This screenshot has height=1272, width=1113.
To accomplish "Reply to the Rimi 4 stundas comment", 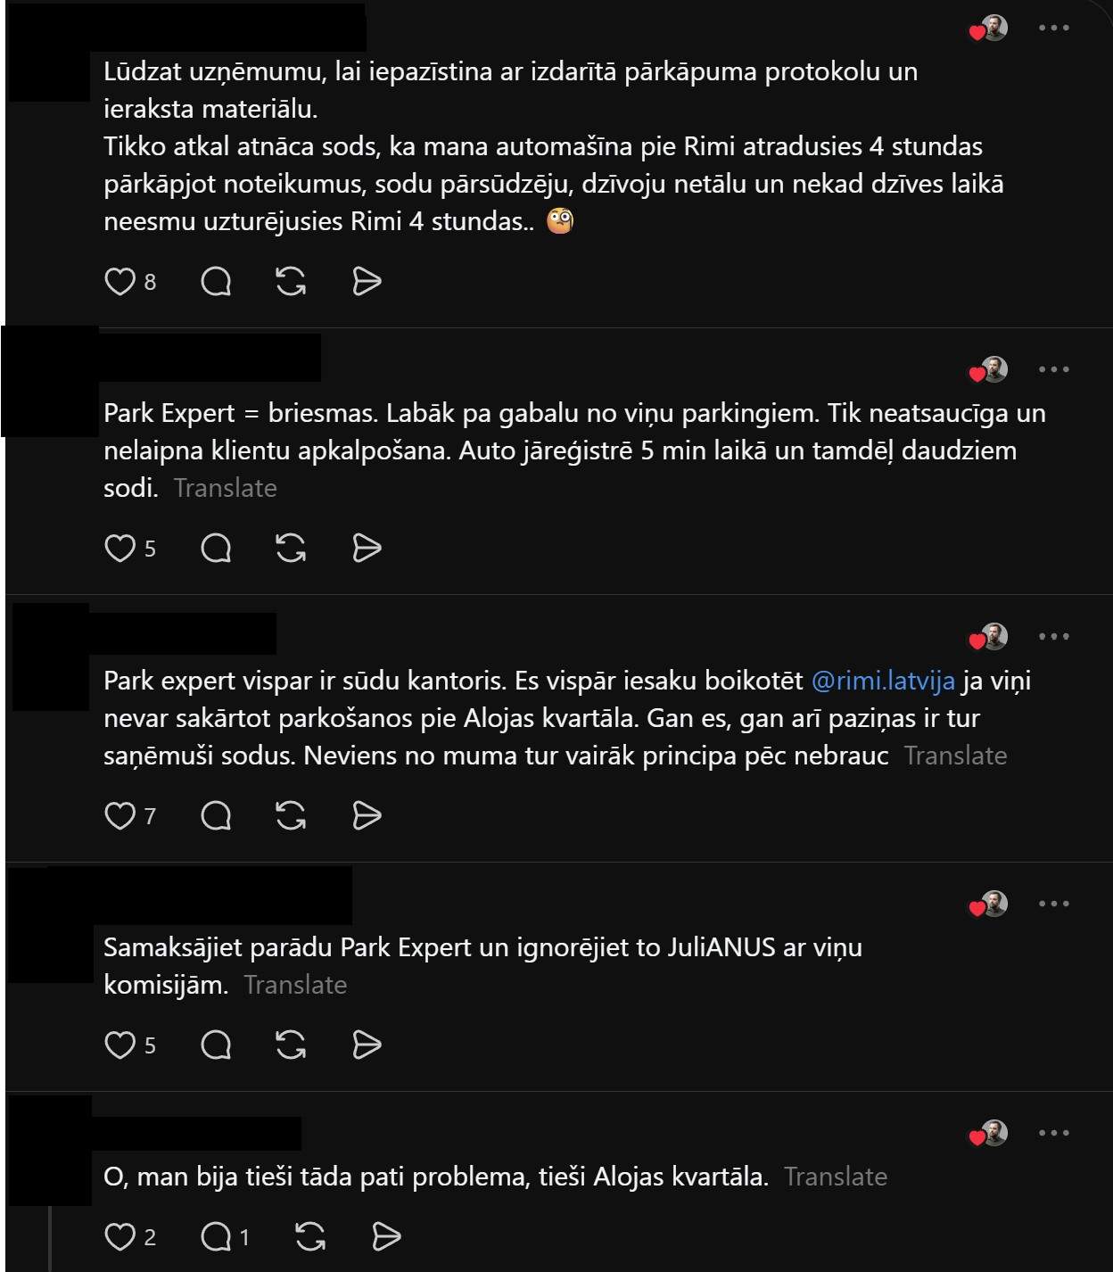I will [216, 282].
